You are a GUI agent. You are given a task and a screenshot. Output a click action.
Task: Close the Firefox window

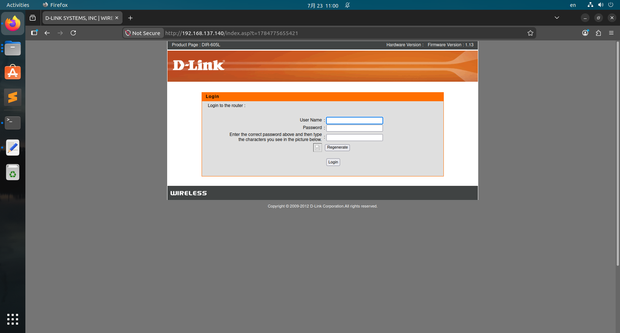[x=612, y=18]
